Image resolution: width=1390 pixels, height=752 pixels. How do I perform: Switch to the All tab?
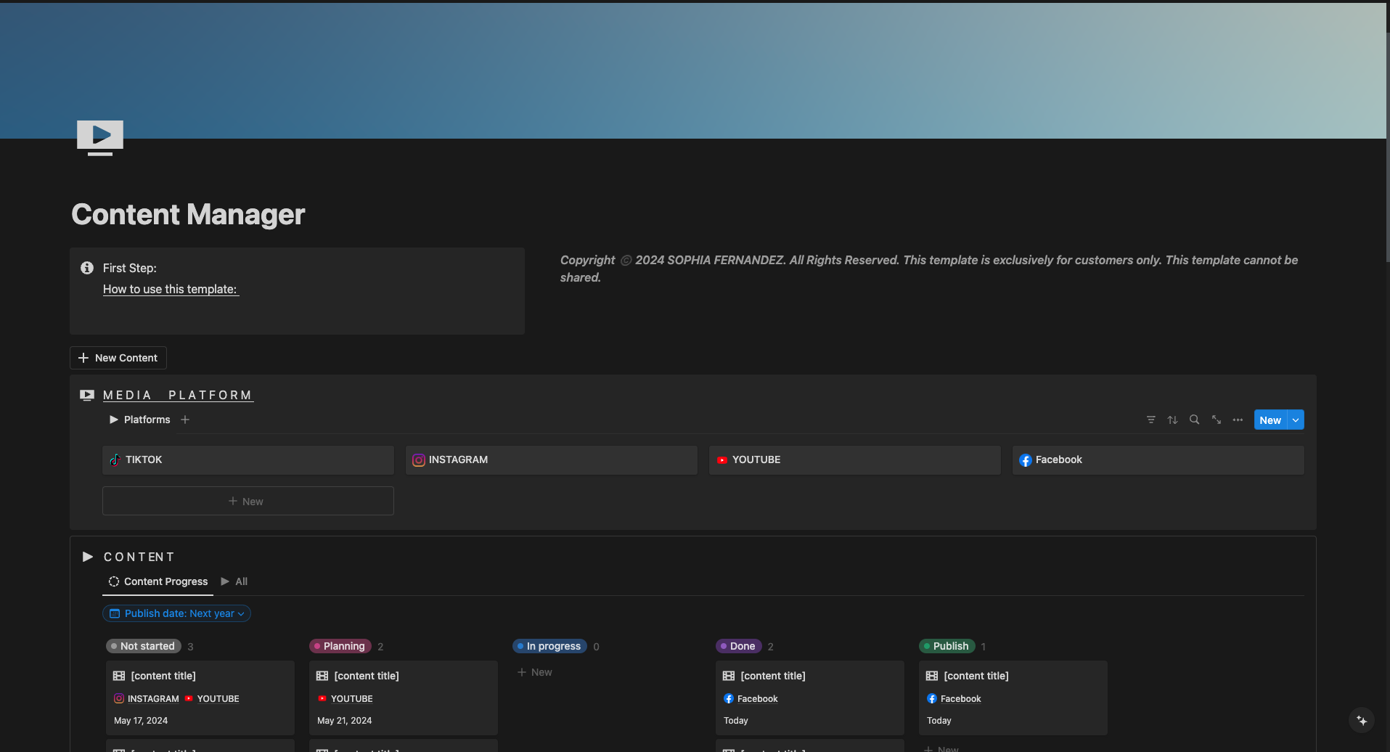coord(240,581)
